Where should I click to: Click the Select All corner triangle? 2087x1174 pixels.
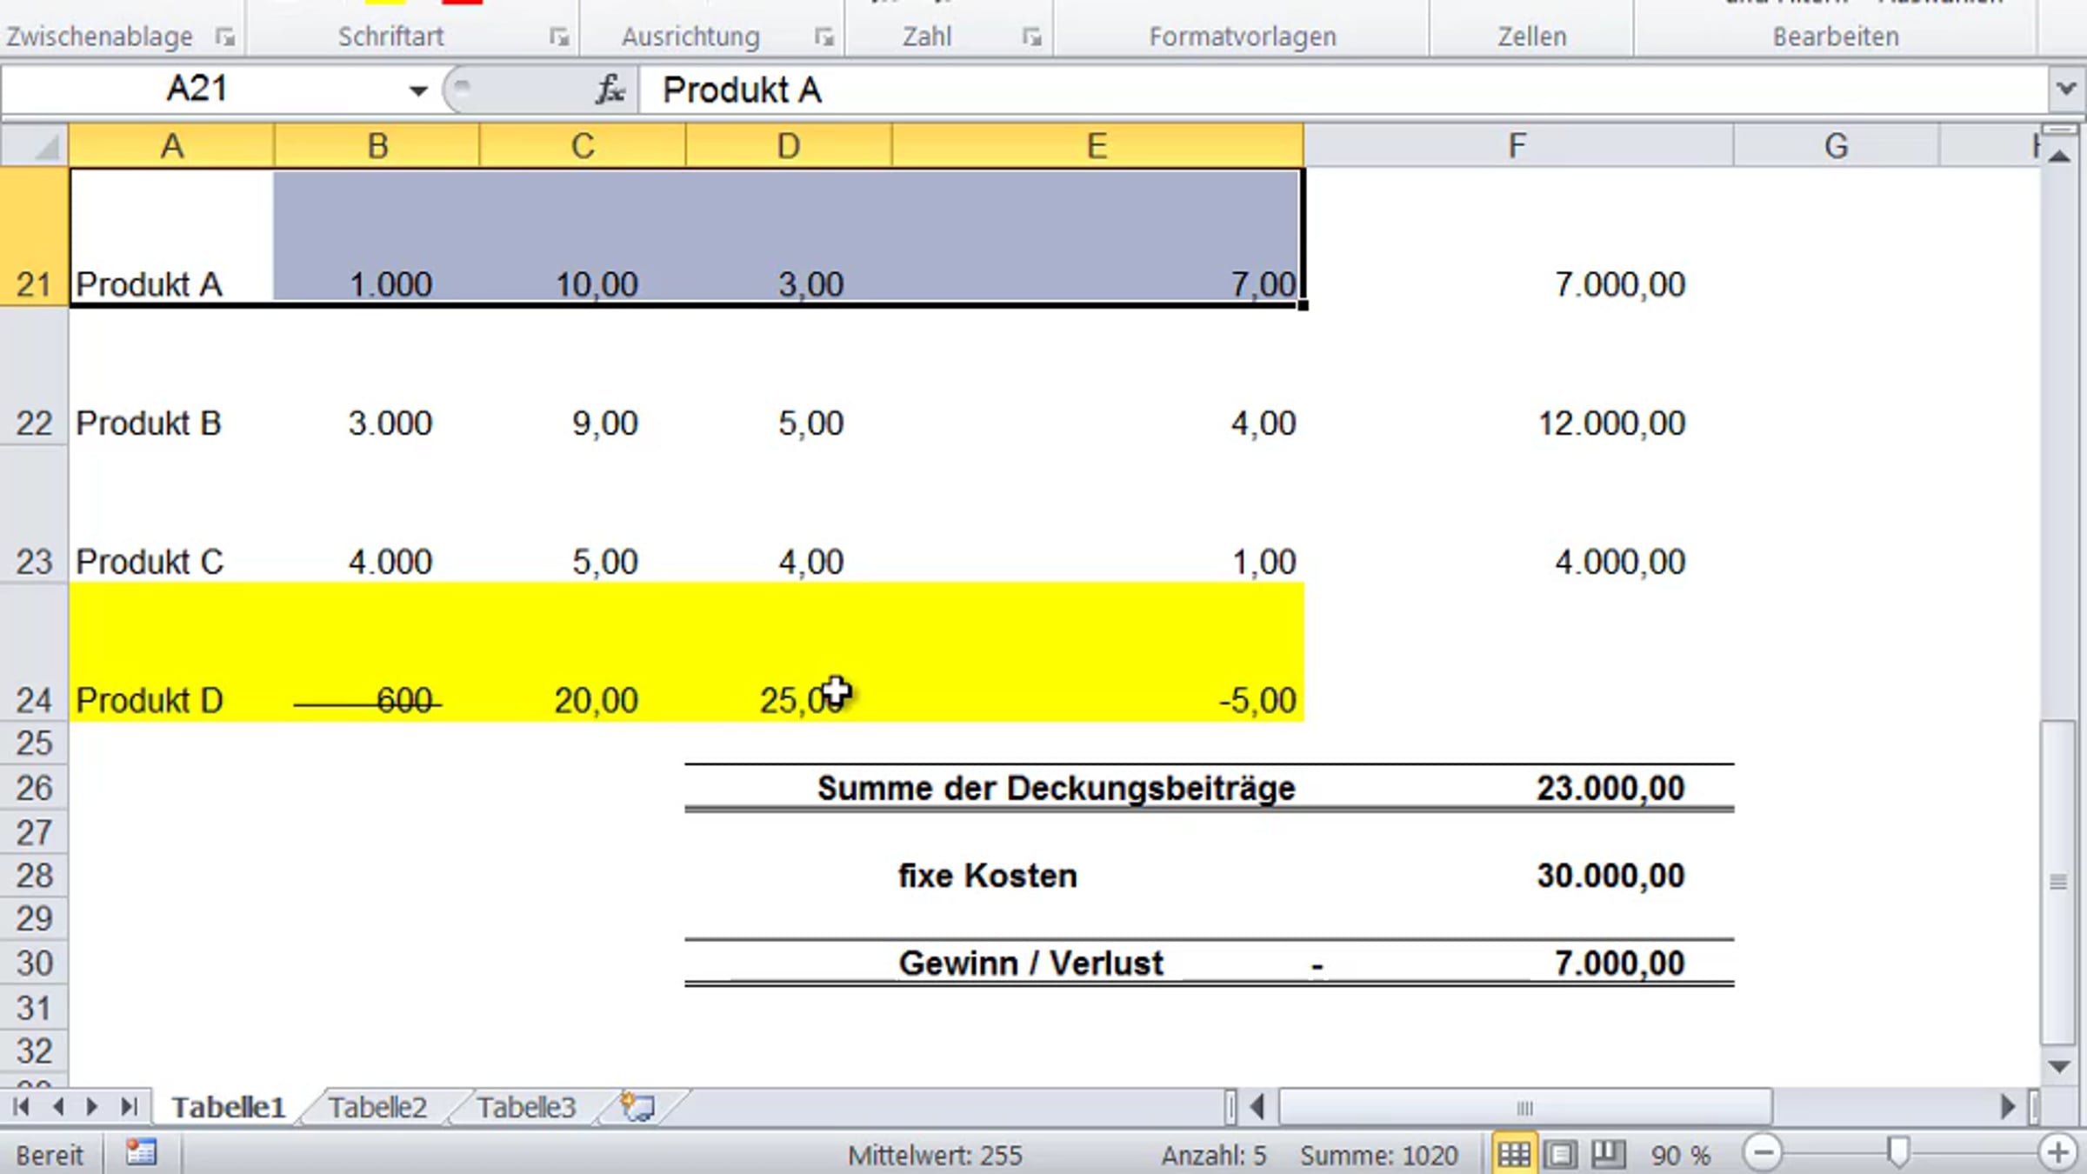(x=45, y=146)
